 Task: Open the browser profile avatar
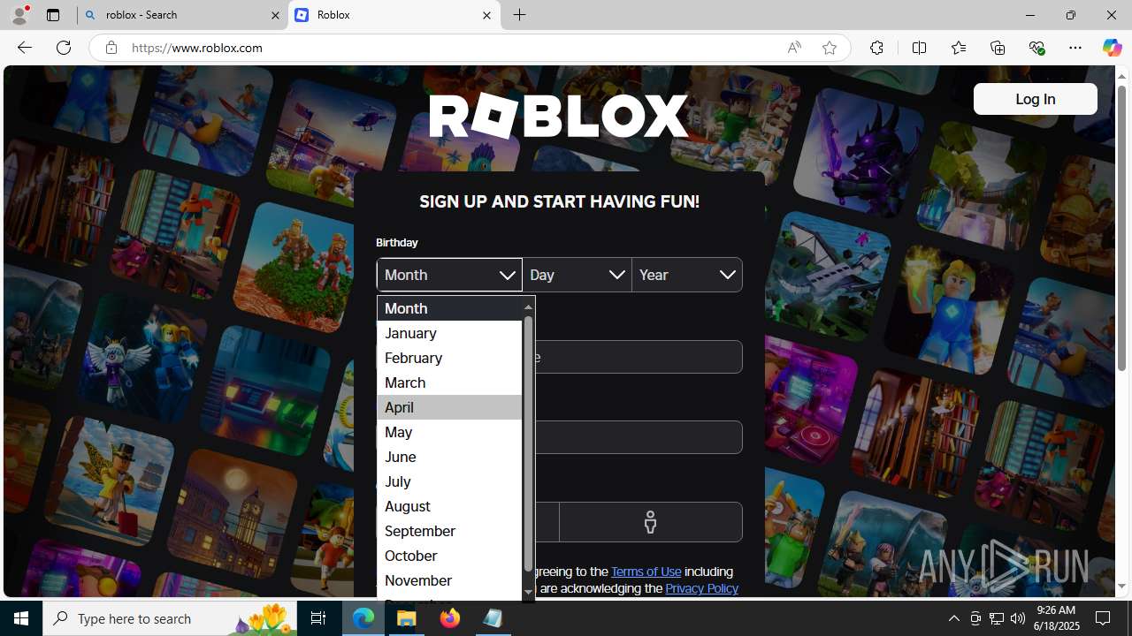(19, 15)
